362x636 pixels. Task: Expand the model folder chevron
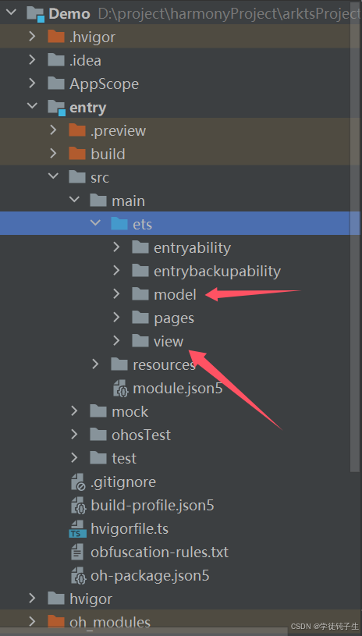tap(116, 294)
